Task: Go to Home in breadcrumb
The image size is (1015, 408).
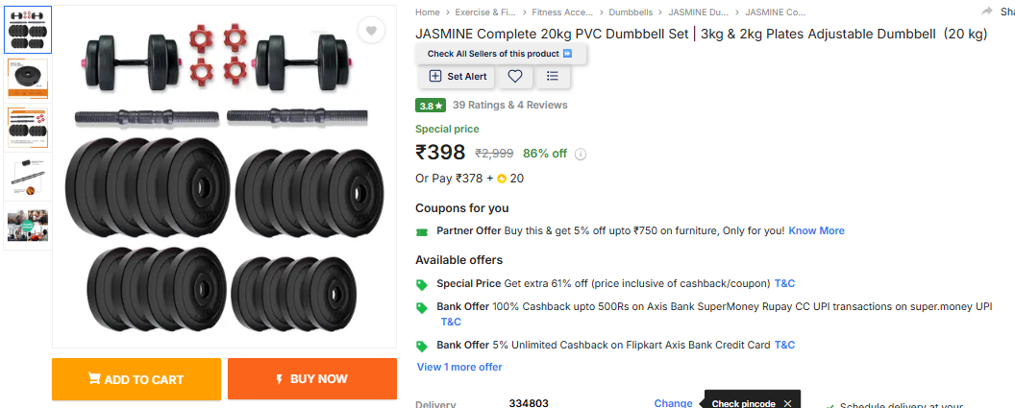Action: (428, 12)
